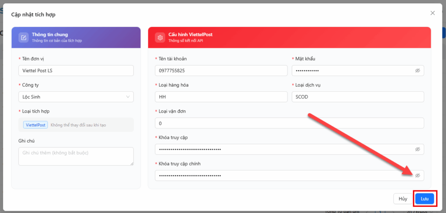
Task: Click the Cấu hình ViettelPost gear icon
Action: 160,37
